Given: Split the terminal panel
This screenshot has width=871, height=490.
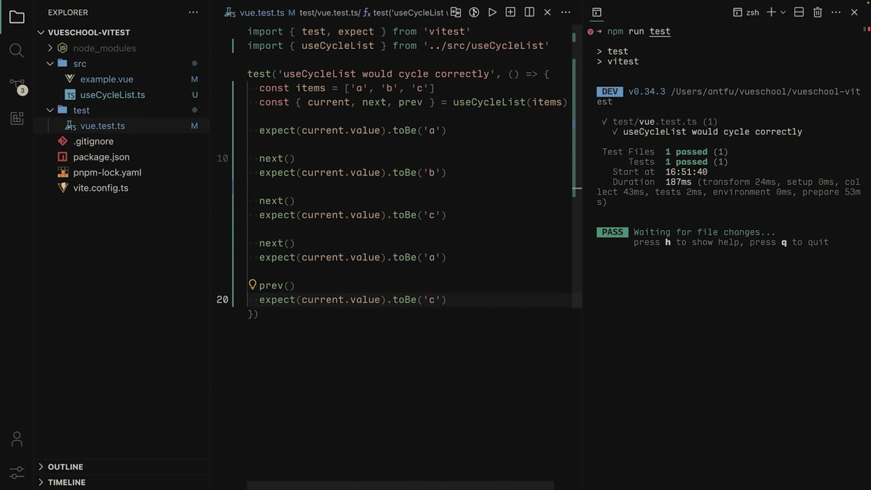Looking at the screenshot, I should (800, 12).
